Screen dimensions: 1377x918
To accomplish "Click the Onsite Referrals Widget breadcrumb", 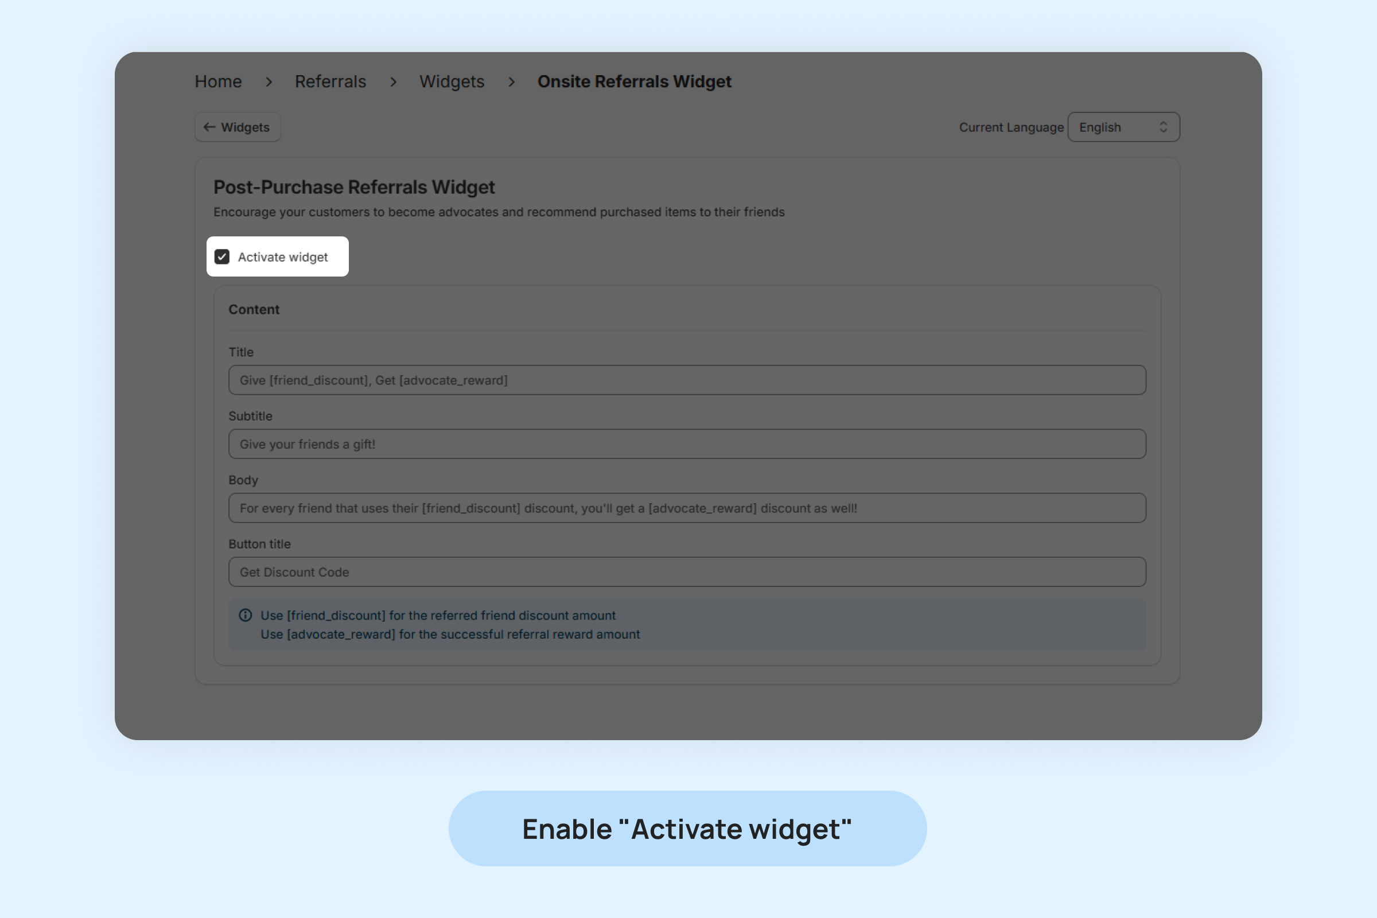I will [634, 81].
